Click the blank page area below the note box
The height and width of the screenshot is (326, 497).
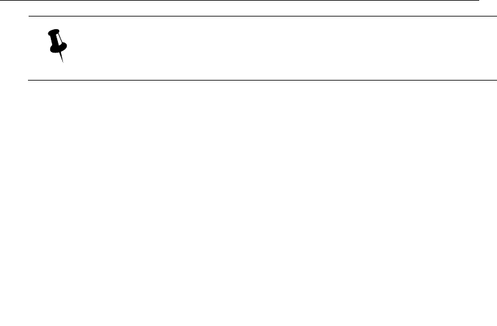click(x=248, y=203)
